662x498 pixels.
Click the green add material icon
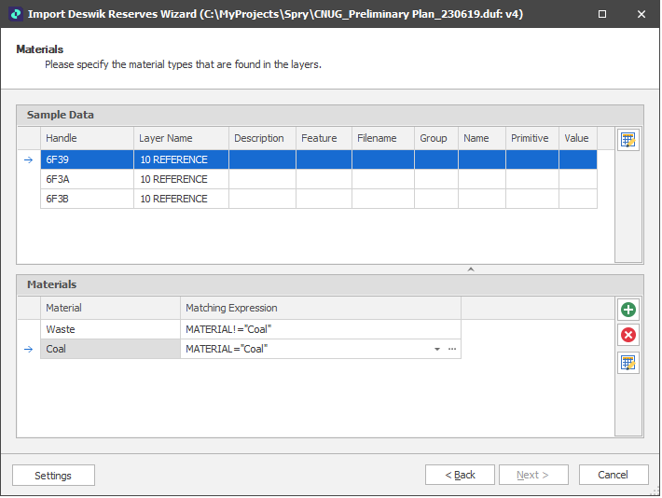628,310
